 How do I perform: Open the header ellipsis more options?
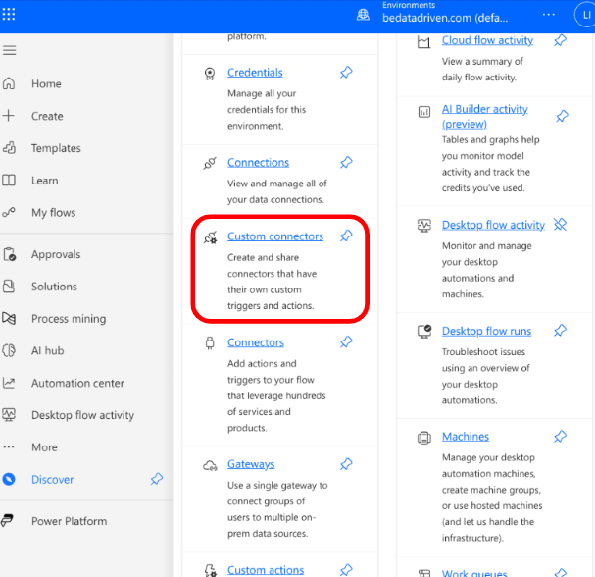(548, 15)
